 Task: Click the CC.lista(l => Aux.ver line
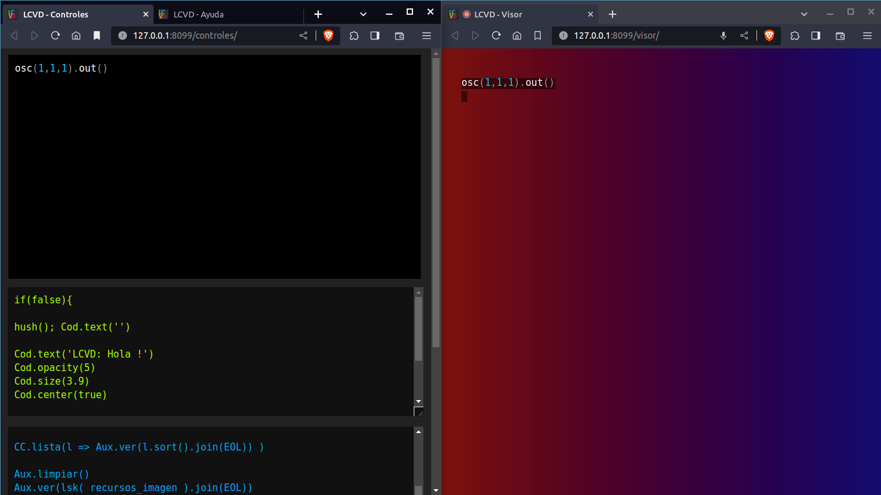(139, 447)
